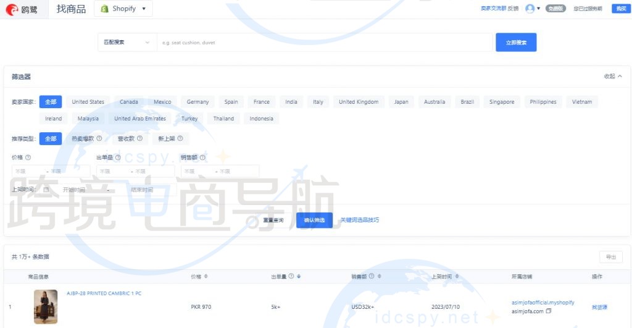Screen dimensions: 632x328
Task: Filter by Vietnam country
Action: pyautogui.click(x=582, y=102)
